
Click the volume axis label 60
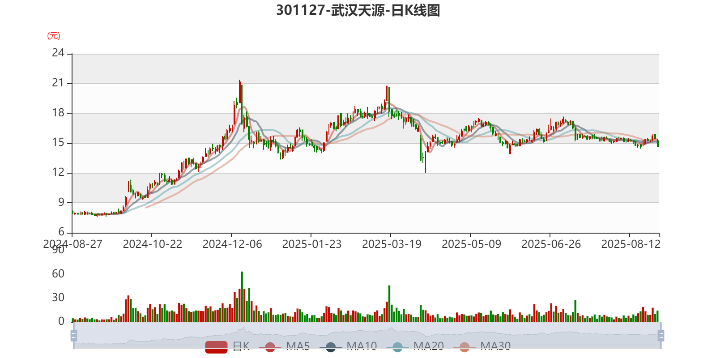pos(58,273)
